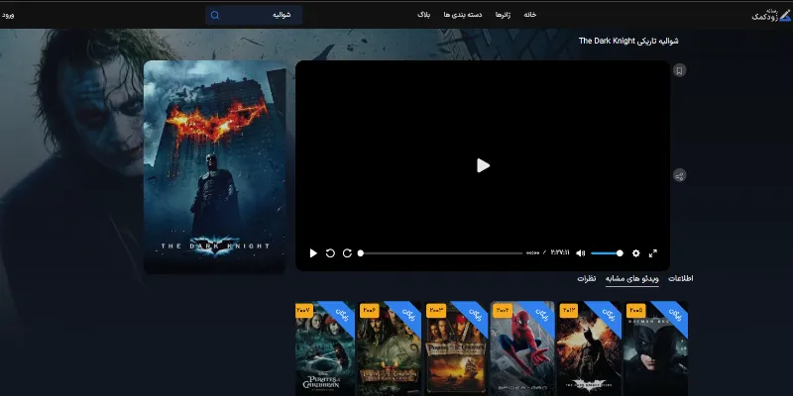Click the blue volume slider
Viewport: 793px width, 396px height.
(x=607, y=253)
